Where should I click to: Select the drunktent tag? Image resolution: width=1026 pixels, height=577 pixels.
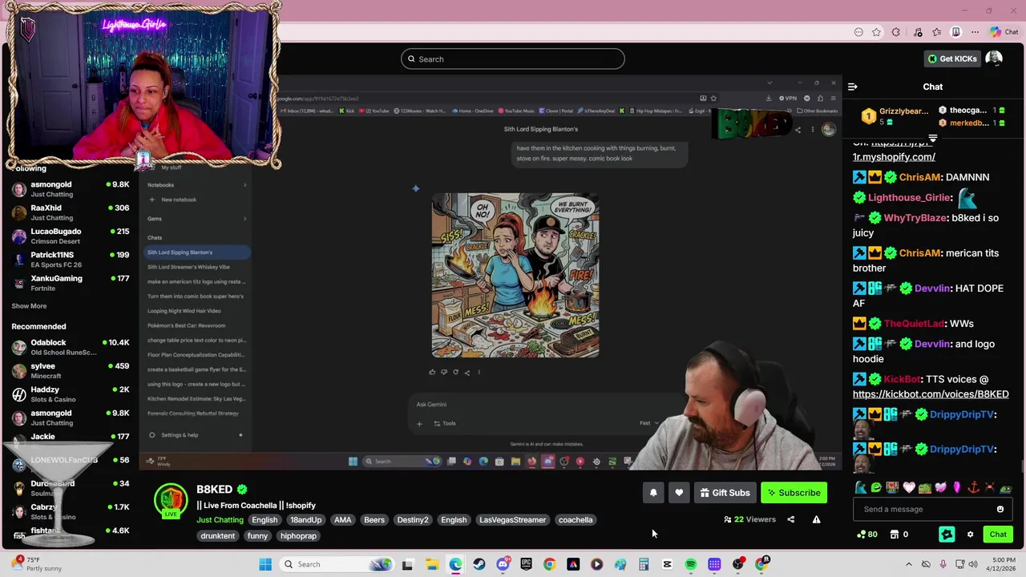point(218,536)
